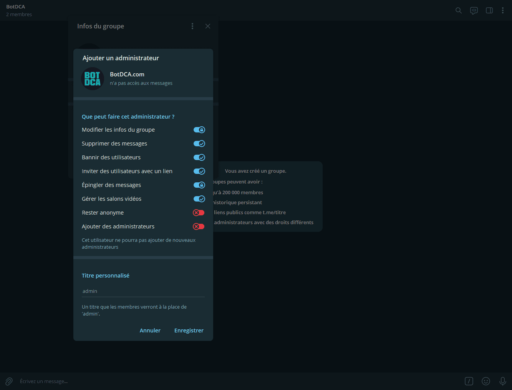Viewport: 512px width, 390px height.
Task: Toggle Supprimer des messages permission
Action: (x=199, y=144)
